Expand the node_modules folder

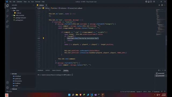20,15
